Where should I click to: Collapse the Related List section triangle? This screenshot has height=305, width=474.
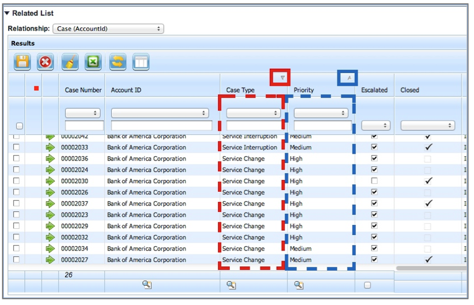[7, 13]
